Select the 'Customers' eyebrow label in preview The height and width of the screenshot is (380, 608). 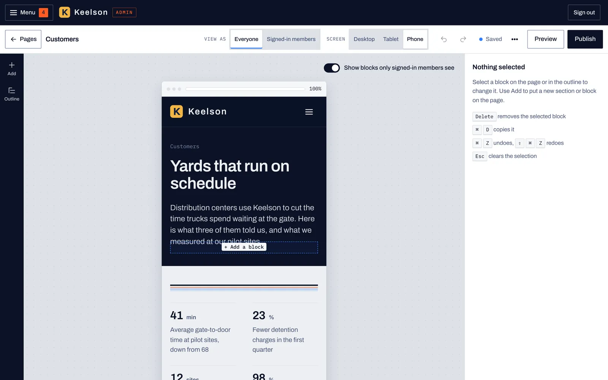pyautogui.click(x=185, y=146)
